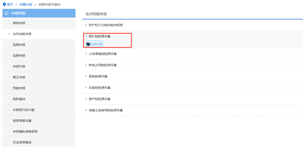This screenshot has width=303, height=147.
Task: Click the pencil icon in 在线办理 button
Action: point(88,44)
